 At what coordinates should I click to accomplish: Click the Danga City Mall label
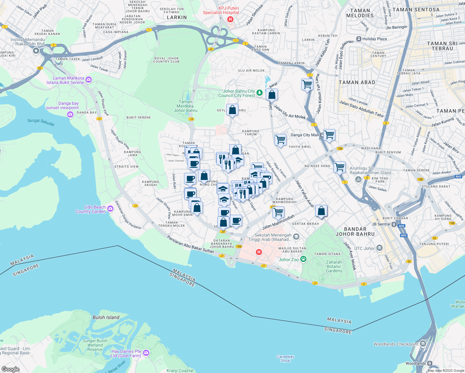pyautogui.click(x=305, y=135)
